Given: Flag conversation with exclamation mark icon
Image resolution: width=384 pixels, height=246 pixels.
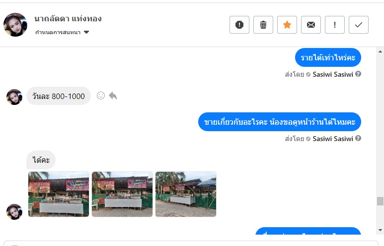Looking at the screenshot, I should click(x=334, y=25).
